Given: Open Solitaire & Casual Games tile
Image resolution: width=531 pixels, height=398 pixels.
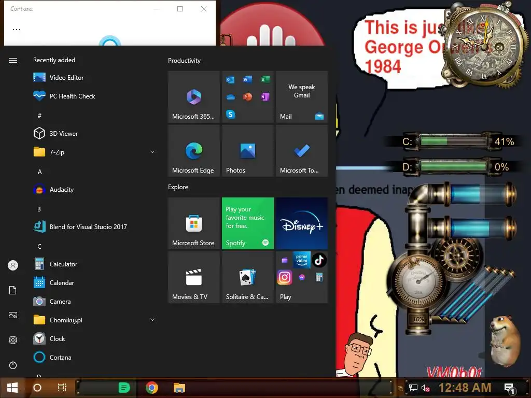Looking at the screenshot, I should pyautogui.click(x=247, y=277).
